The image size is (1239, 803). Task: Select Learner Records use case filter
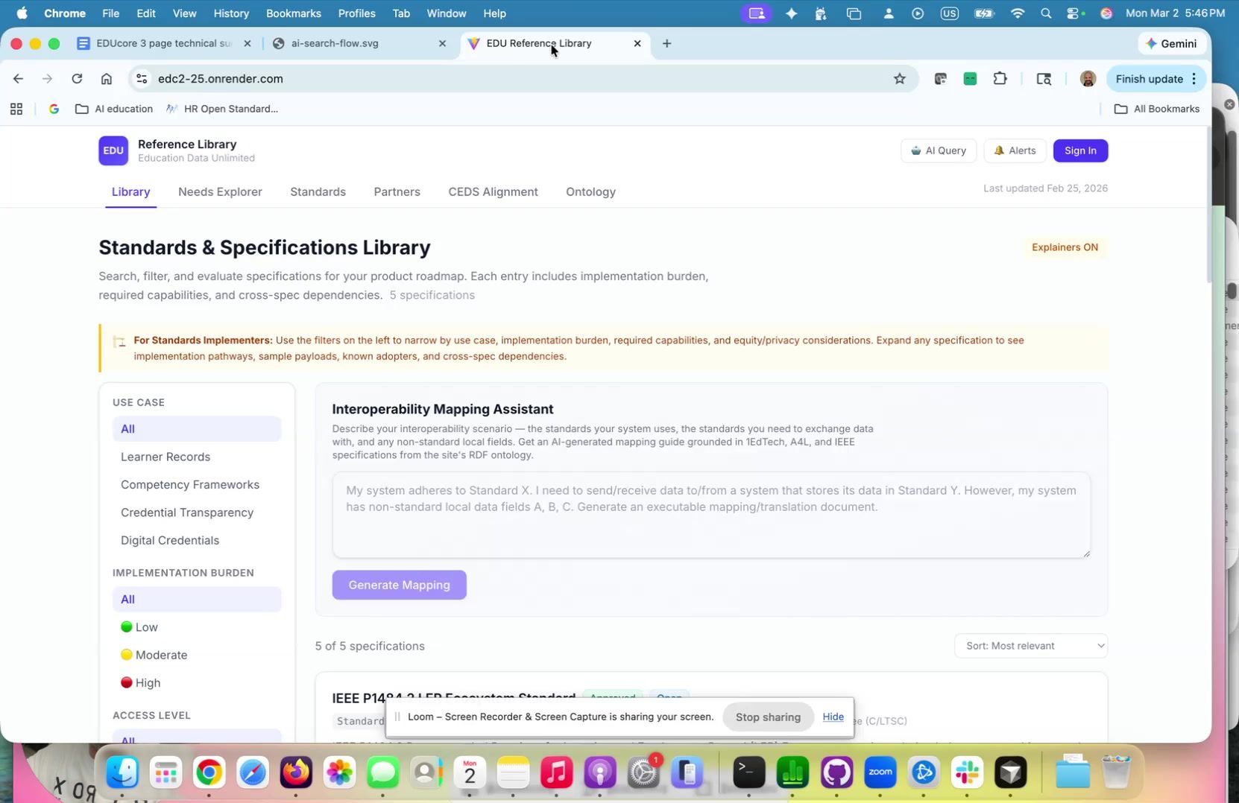(x=197, y=457)
